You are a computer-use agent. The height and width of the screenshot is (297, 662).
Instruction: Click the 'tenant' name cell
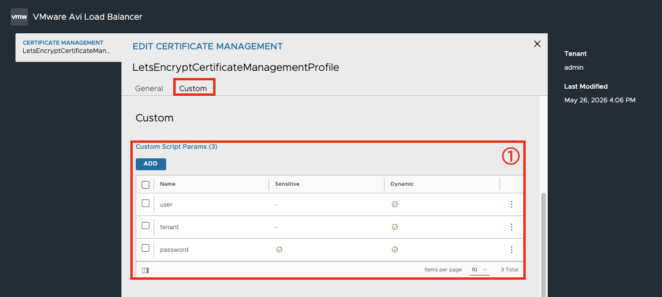pyautogui.click(x=169, y=227)
